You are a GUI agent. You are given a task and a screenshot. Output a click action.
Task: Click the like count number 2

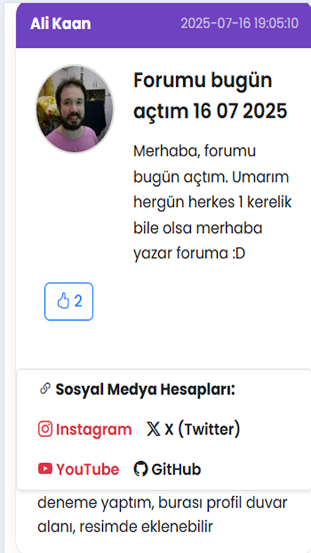[78, 301]
